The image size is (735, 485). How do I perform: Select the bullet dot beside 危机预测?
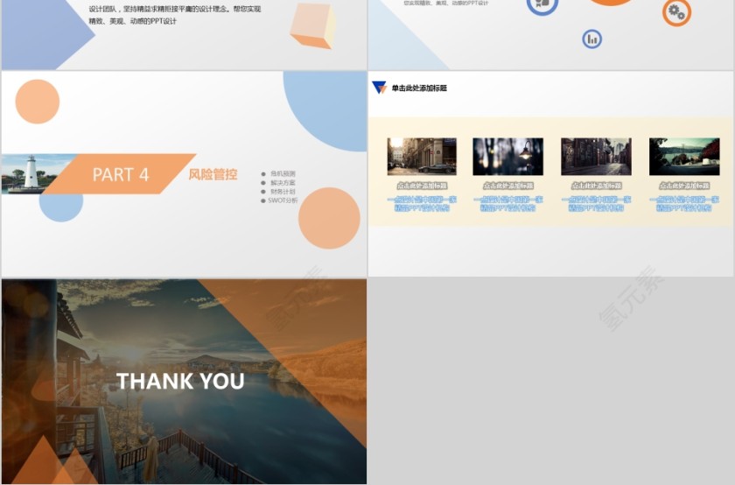pyautogui.click(x=263, y=173)
